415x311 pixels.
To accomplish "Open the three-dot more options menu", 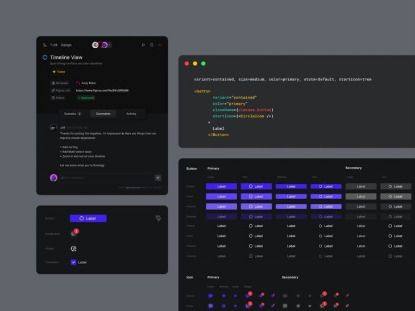I will (160, 45).
